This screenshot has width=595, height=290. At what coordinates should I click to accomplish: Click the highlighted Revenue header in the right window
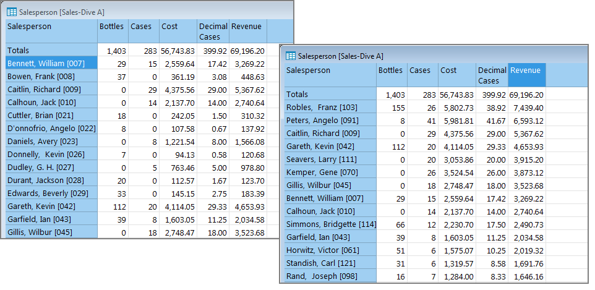[527, 75]
